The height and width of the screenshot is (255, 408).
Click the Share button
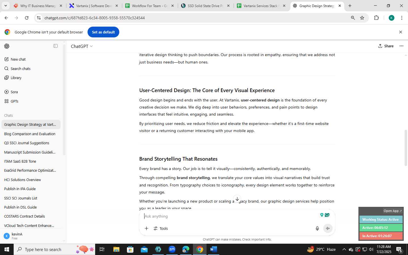pos(386,46)
